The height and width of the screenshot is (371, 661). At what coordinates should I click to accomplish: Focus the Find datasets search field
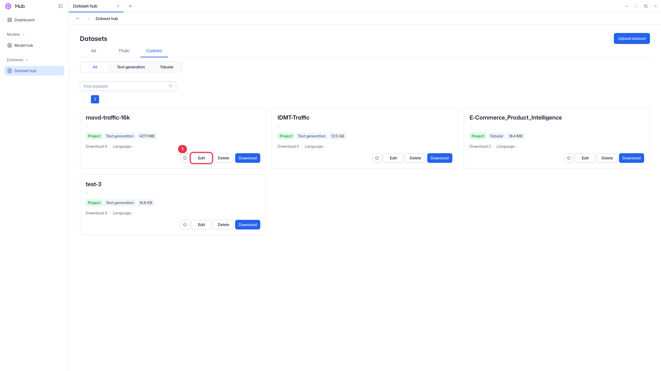tap(128, 86)
